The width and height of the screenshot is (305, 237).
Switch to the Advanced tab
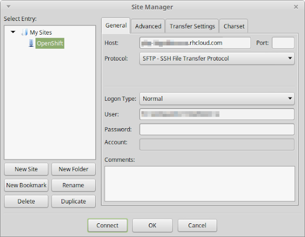[x=148, y=26]
